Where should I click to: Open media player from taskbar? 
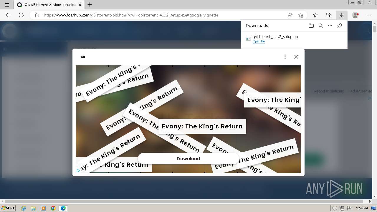[43, 208]
